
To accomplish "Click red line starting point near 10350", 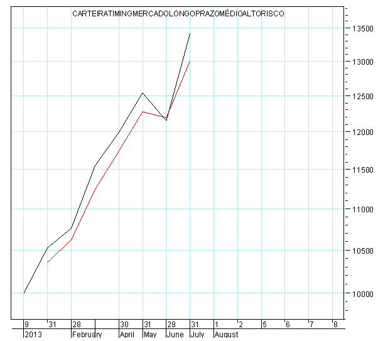I will pos(48,262).
